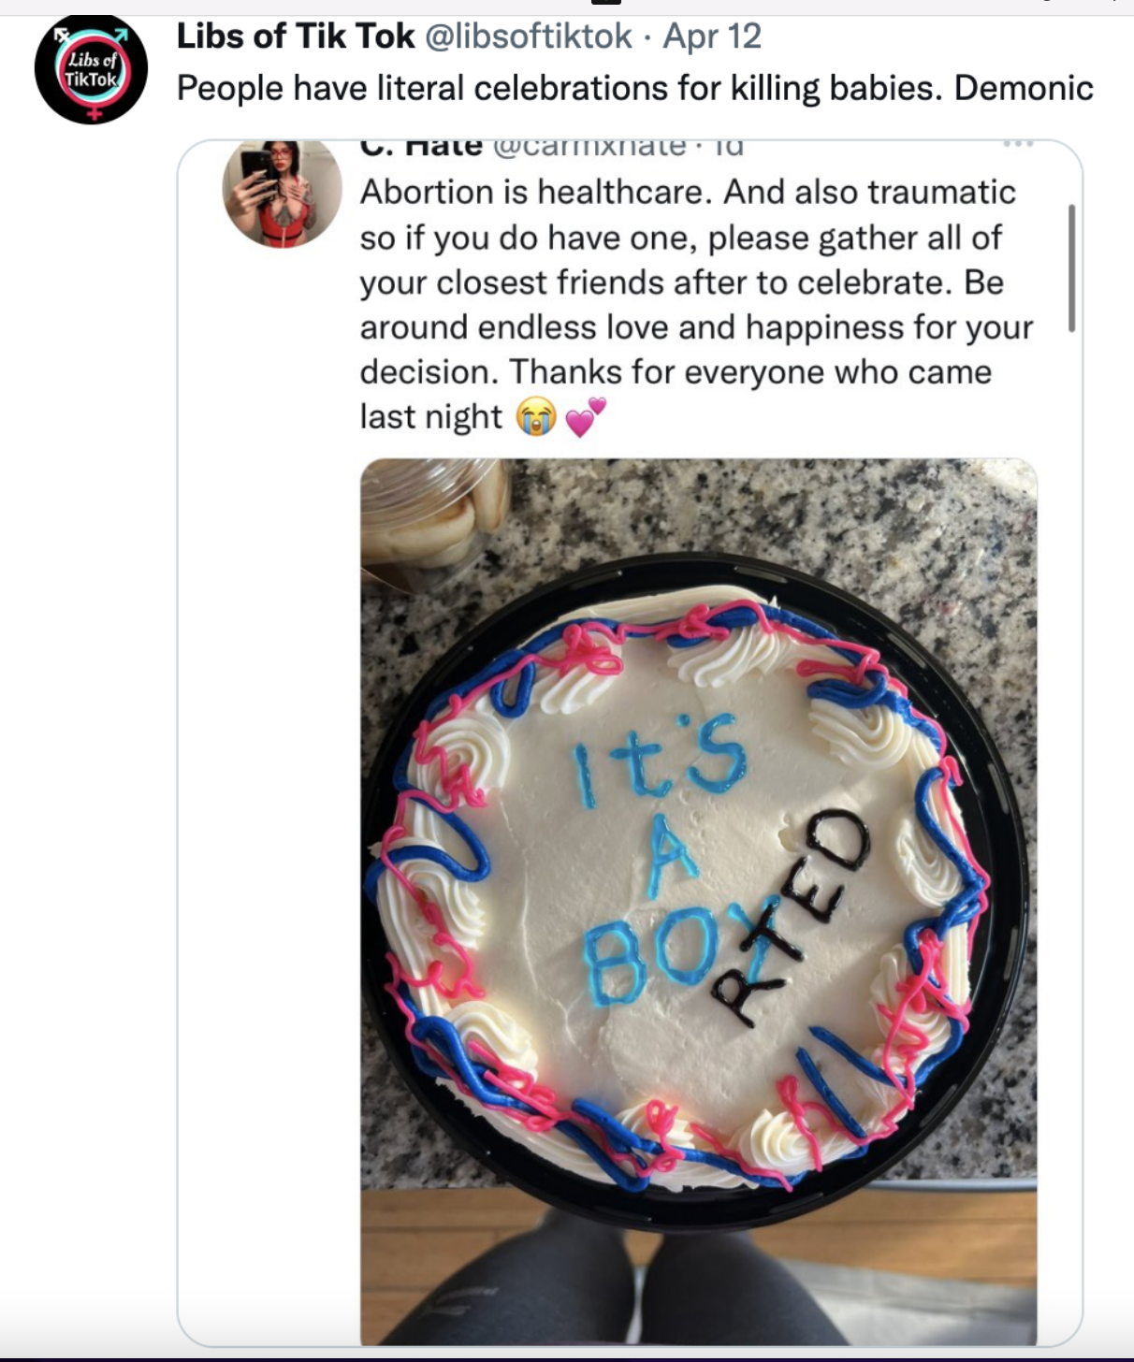The image size is (1134, 1362).
Task: Expand the cake photo attachment
Action: (x=698, y=902)
